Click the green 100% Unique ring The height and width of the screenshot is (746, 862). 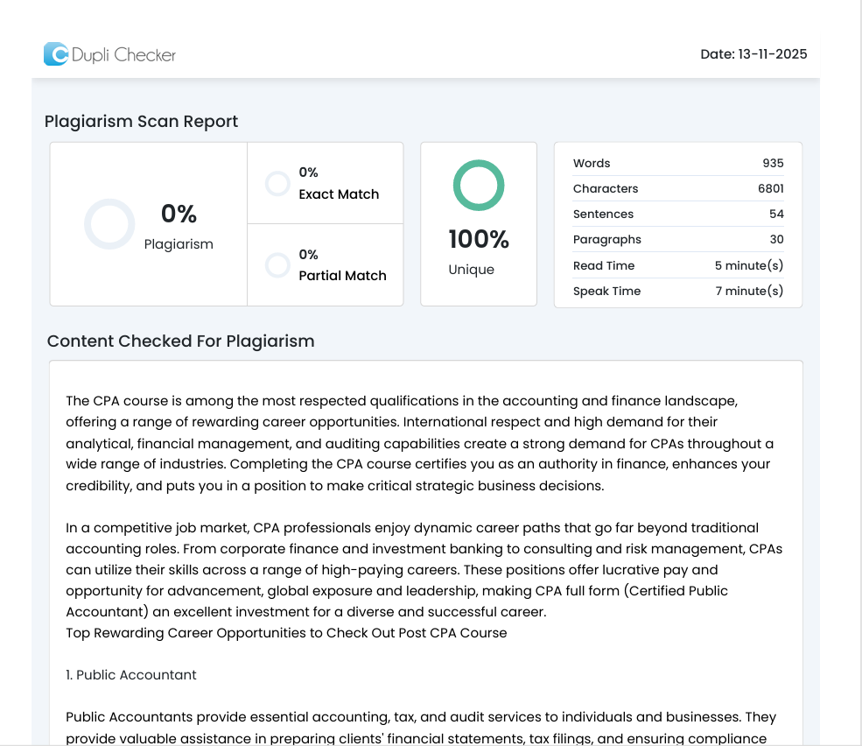click(x=479, y=186)
